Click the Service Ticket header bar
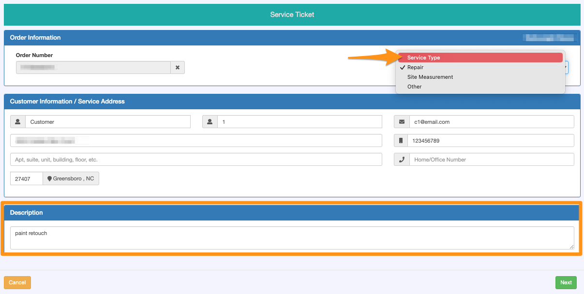The image size is (584, 294). 292,15
